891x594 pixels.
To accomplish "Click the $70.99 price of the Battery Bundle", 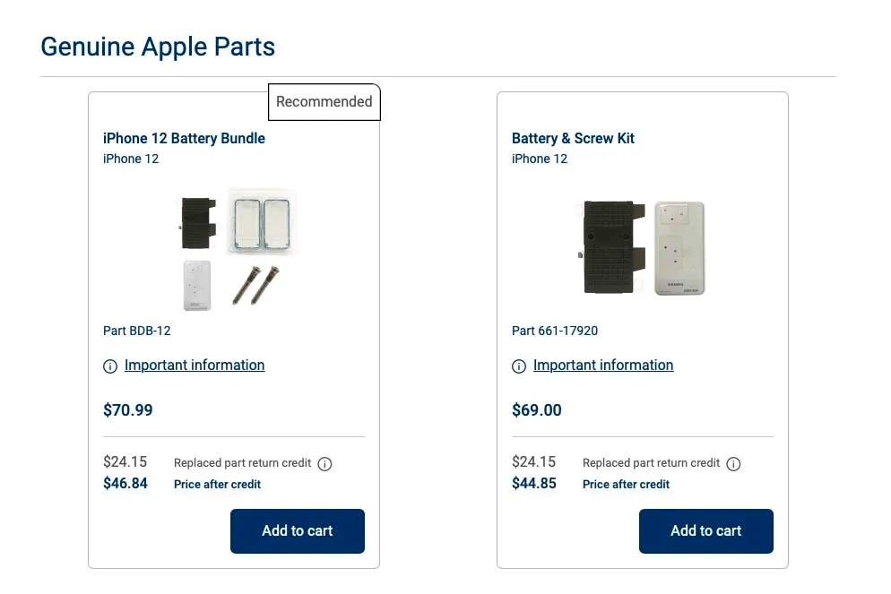I will pyautogui.click(x=128, y=410).
